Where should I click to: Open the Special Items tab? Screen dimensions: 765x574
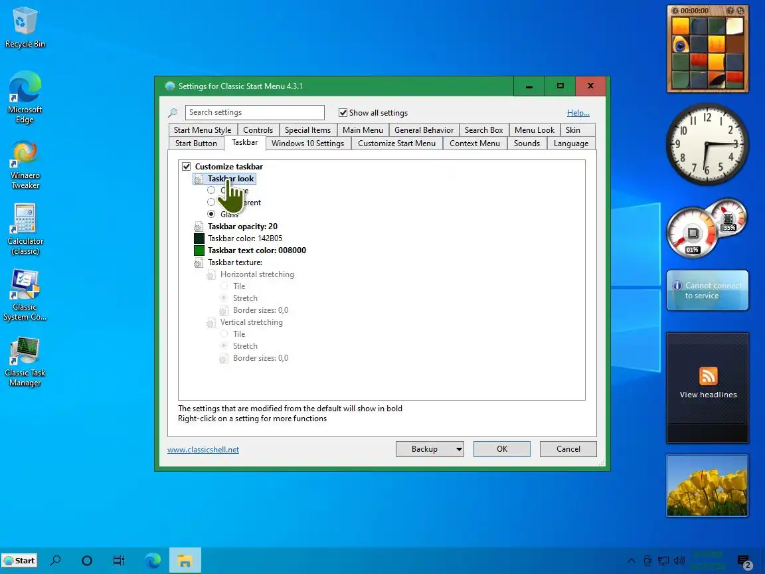point(308,130)
